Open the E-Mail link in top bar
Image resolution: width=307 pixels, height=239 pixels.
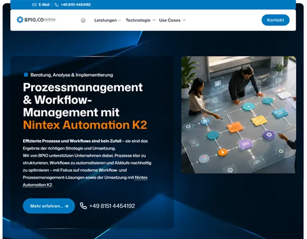(44, 5)
